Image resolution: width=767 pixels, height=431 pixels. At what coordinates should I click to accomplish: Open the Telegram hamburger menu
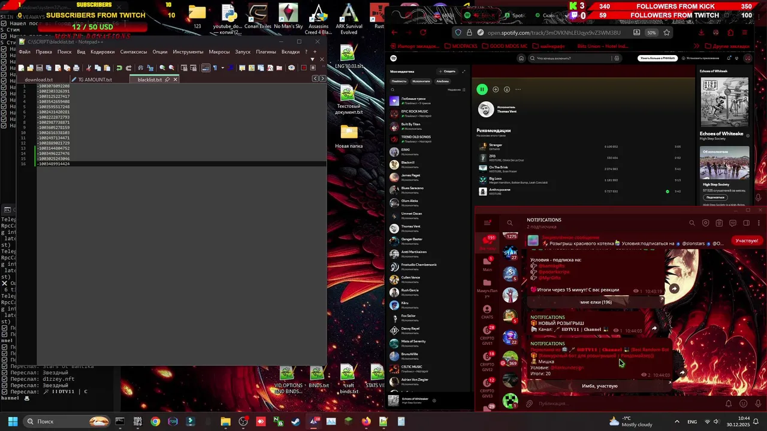488,223
